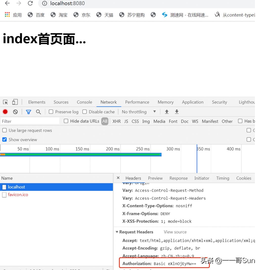
Task: Click the unlabeled globe bookmark icon
Action: [153, 15]
